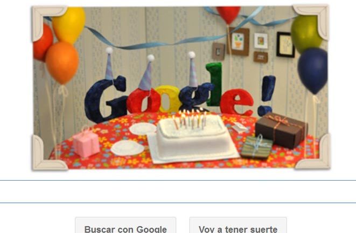Screen dimensions: 356x233
Task: Click the olive green balloon on right
Action: point(305,34)
